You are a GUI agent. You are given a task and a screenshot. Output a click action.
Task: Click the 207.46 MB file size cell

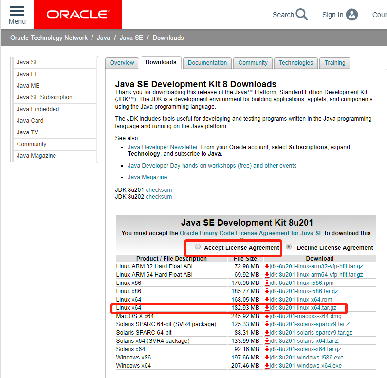click(x=245, y=366)
